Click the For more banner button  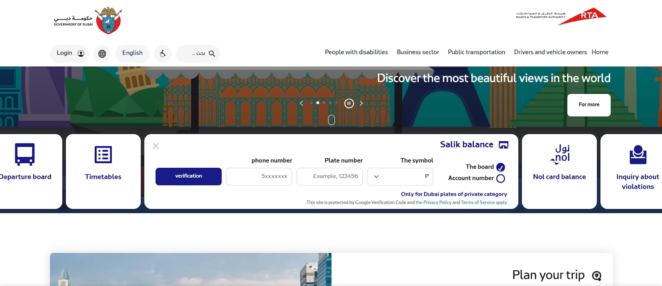(589, 105)
